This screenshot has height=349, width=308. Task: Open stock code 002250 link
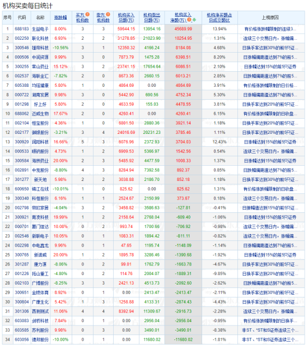point(22,38)
